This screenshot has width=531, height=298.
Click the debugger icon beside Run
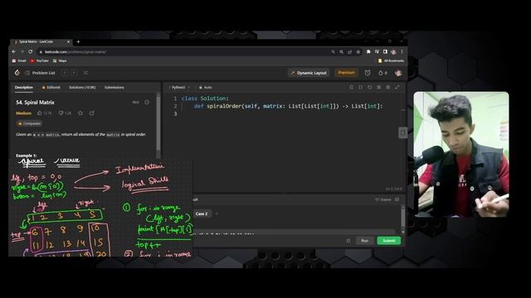pos(348,241)
